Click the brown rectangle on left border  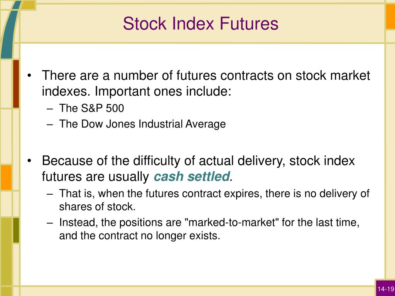coord(16,84)
